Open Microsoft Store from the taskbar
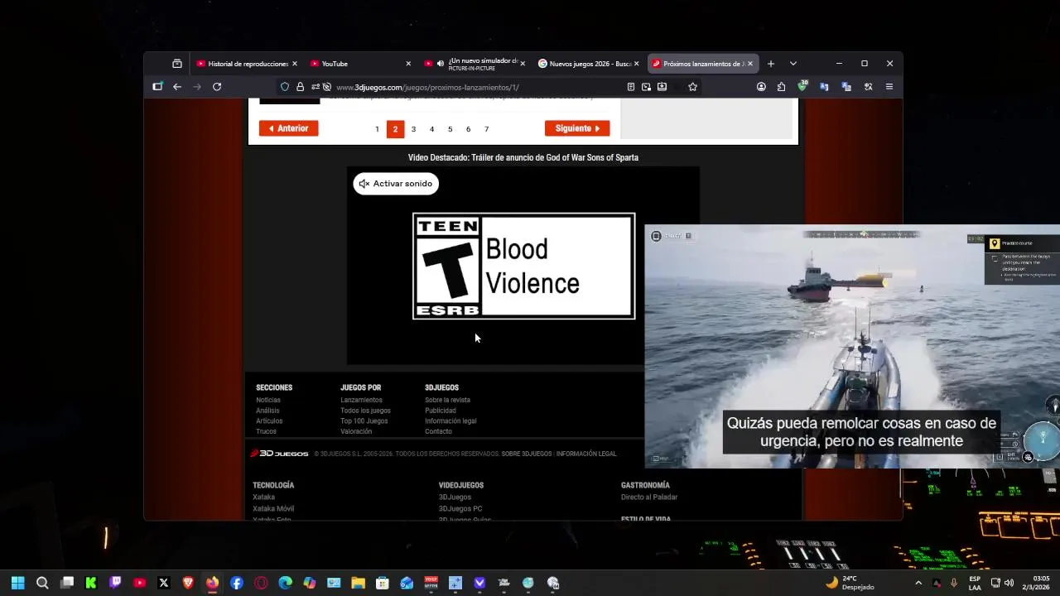The image size is (1060, 596). point(383,583)
